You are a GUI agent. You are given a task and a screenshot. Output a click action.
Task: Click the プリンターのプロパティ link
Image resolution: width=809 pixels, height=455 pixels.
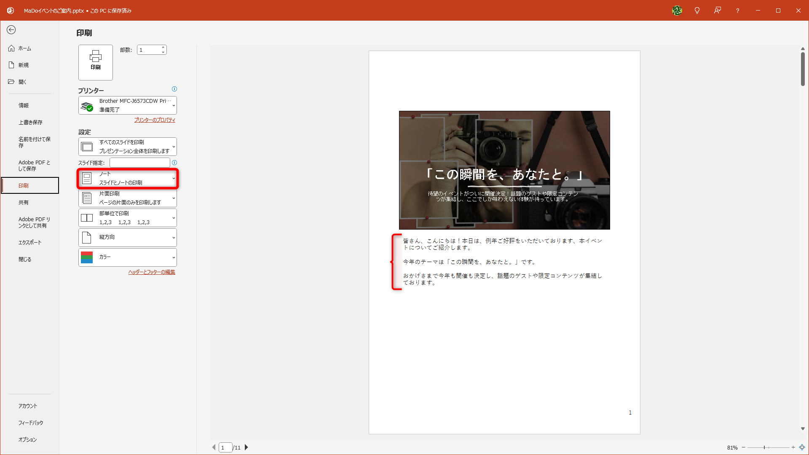coord(154,120)
